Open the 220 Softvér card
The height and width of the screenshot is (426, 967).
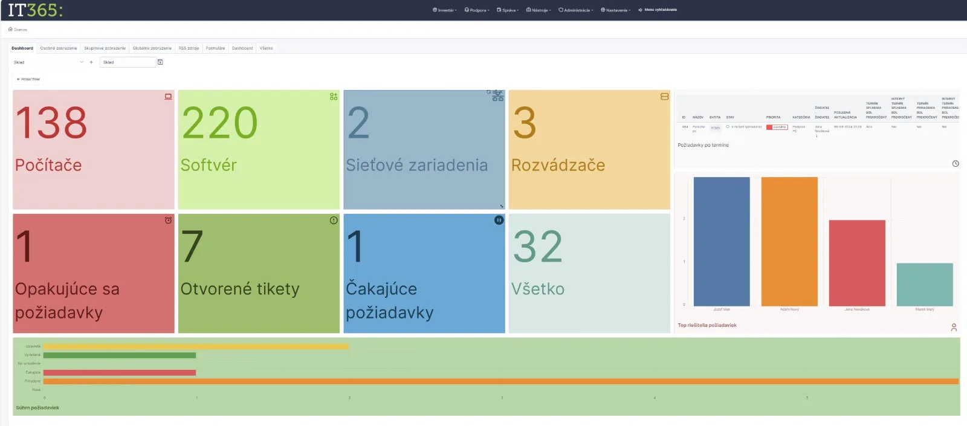tap(259, 150)
